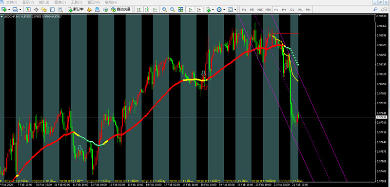
Task: Toggle the chart shift icon
Action: [198, 9]
